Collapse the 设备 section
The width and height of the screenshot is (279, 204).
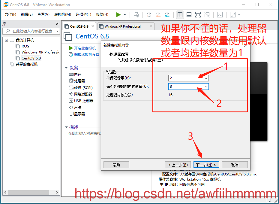coord(66,68)
